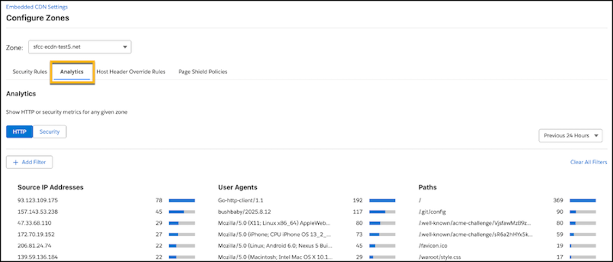Switch to the Security Rules tab
Image resolution: width=613 pixels, height=262 pixels.
pyautogui.click(x=30, y=72)
